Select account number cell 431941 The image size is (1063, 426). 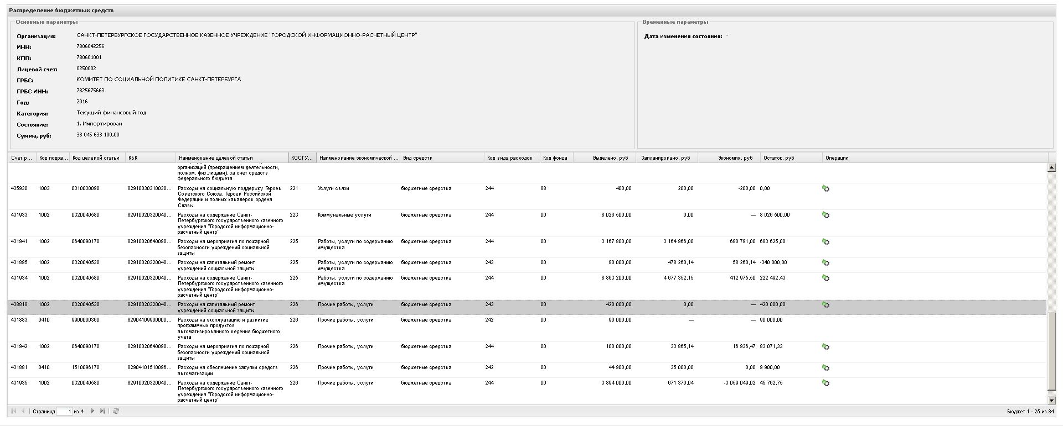(x=19, y=241)
